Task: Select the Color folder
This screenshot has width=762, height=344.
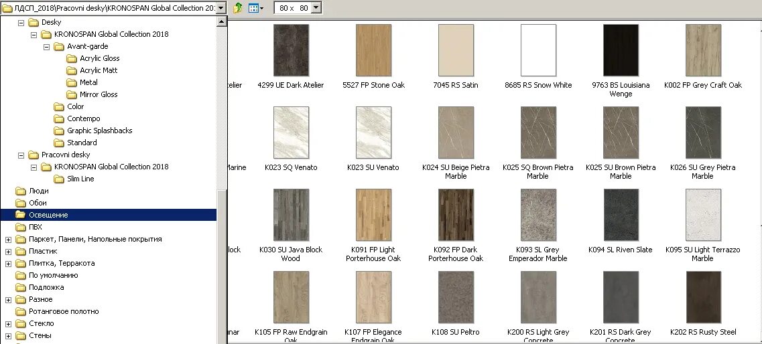Action: pos(75,106)
